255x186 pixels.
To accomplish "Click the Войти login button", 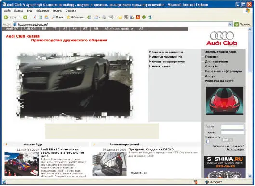I will (227, 140).
